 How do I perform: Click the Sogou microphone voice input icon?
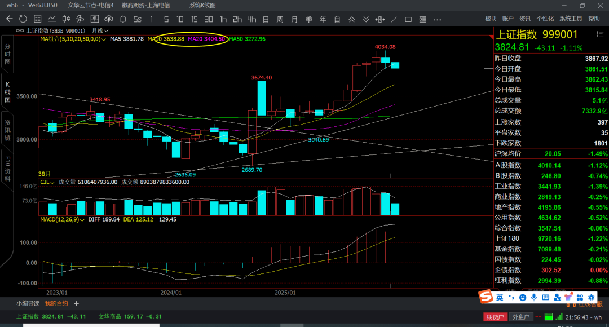[534, 298]
